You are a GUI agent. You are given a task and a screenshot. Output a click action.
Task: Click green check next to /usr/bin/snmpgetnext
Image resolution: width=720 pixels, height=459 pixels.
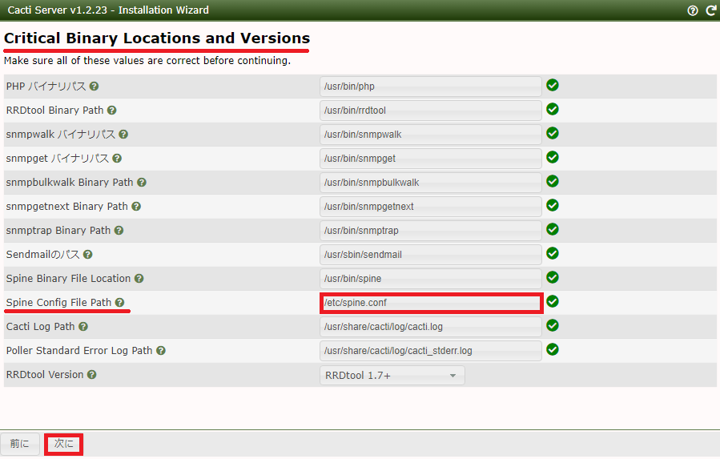553,205
